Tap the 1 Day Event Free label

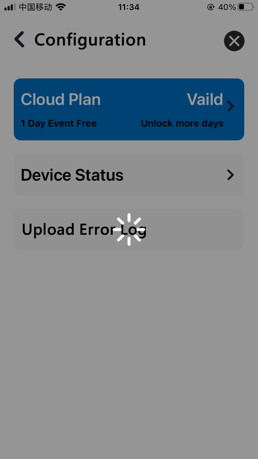(59, 124)
